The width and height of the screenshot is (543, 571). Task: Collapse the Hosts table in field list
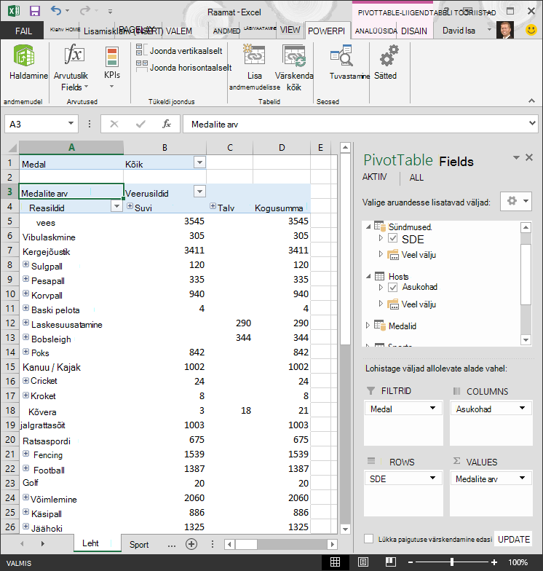pos(368,276)
